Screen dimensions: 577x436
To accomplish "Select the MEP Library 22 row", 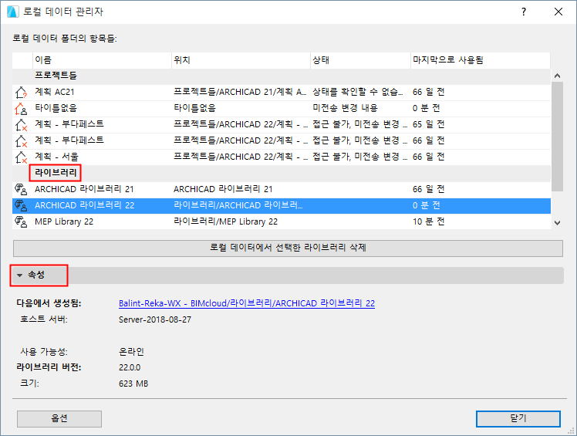I will [x=282, y=221].
